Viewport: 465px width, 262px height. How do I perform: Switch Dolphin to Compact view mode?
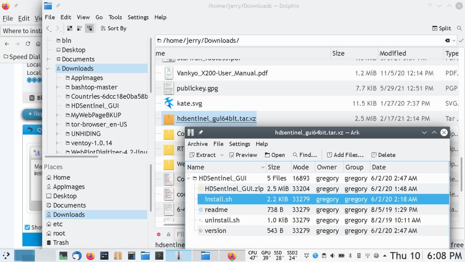79,28
